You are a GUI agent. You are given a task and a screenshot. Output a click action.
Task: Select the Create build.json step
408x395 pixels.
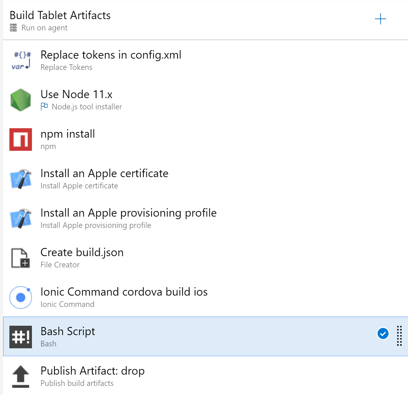click(x=82, y=253)
